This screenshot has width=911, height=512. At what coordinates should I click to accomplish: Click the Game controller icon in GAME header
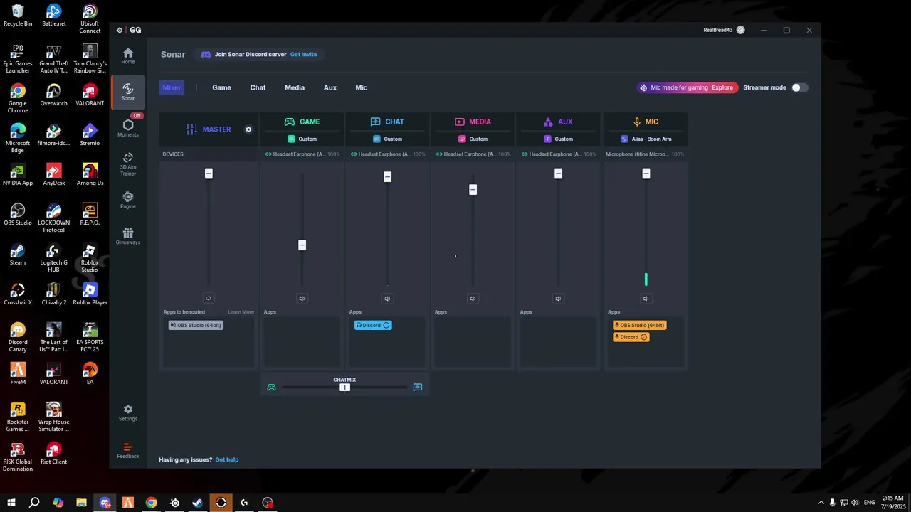coord(290,122)
